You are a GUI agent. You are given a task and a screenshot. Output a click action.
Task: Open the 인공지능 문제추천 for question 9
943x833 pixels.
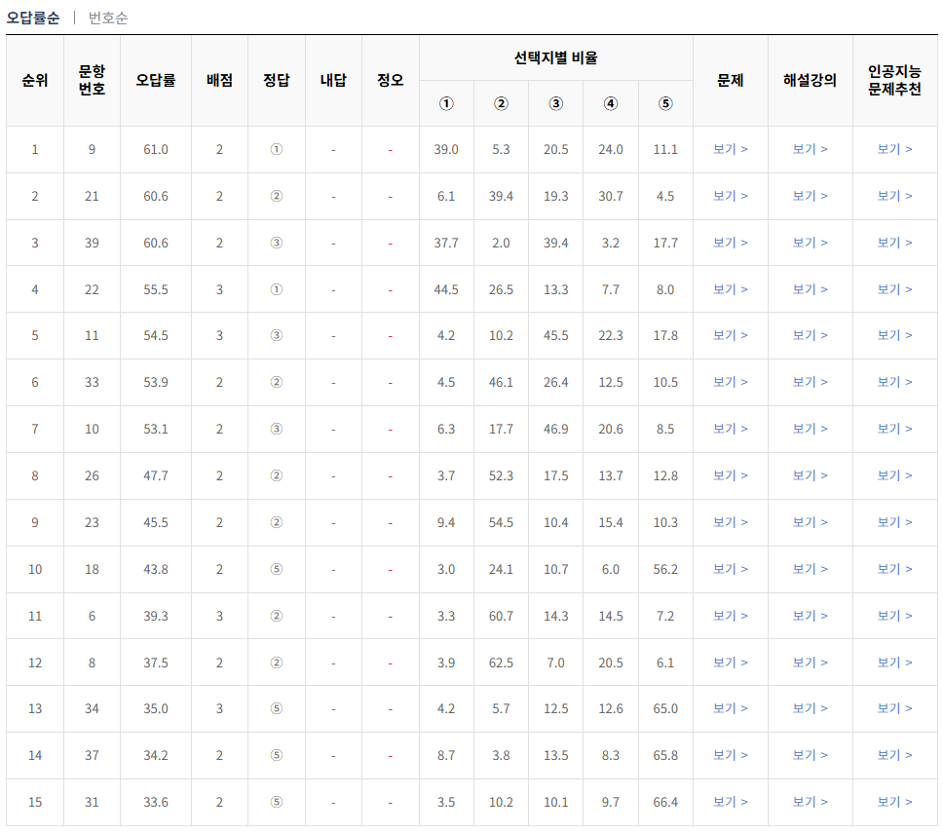click(894, 149)
